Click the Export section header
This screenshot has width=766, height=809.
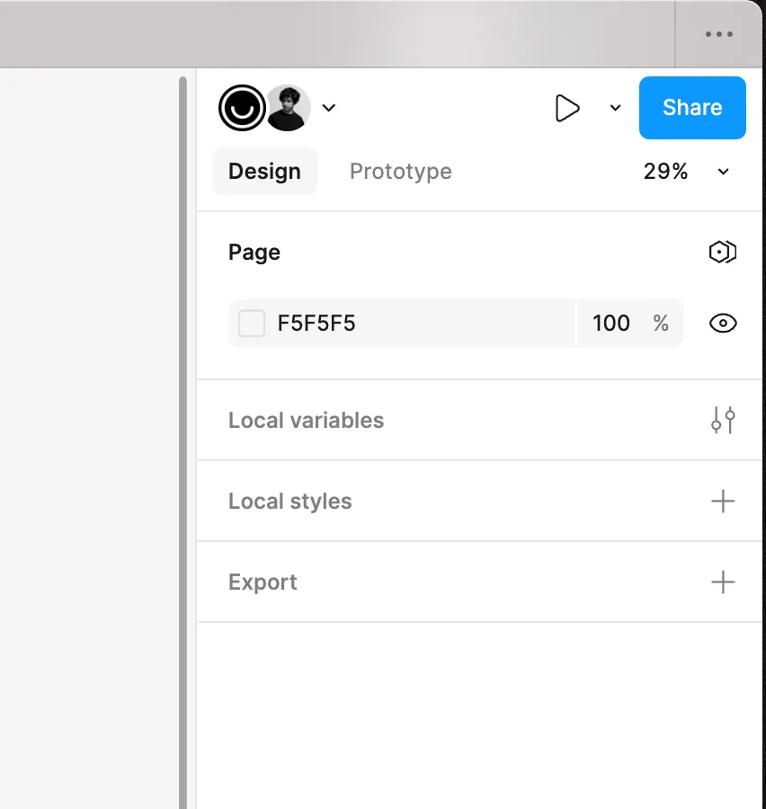pos(262,582)
